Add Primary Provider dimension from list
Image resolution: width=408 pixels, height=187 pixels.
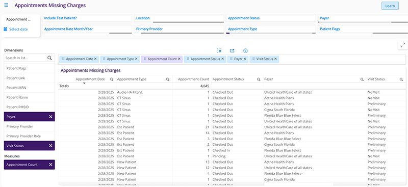pos(30,126)
